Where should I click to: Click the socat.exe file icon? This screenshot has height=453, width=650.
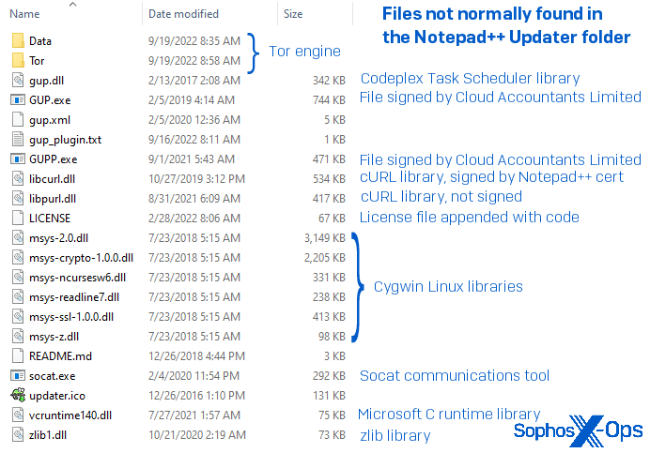[x=18, y=376]
